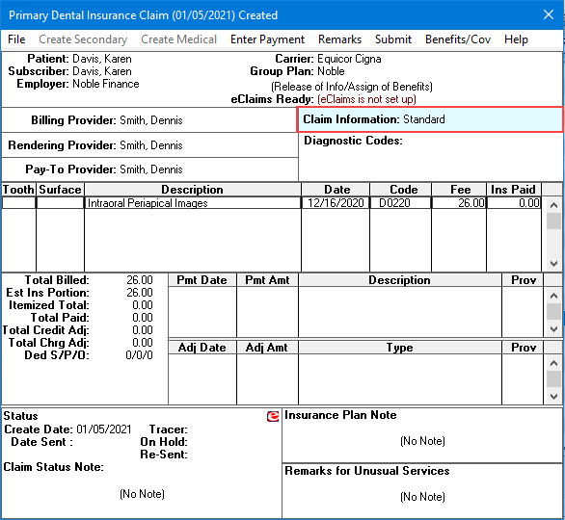Click the down arrow of the procedures list scrollbar
The width and height of the screenshot is (565, 520).
click(553, 264)
